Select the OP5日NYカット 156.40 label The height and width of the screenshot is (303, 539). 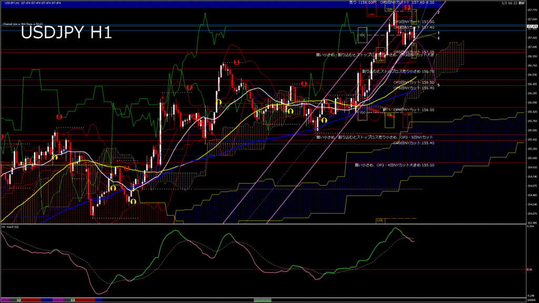tap(414, 88)
